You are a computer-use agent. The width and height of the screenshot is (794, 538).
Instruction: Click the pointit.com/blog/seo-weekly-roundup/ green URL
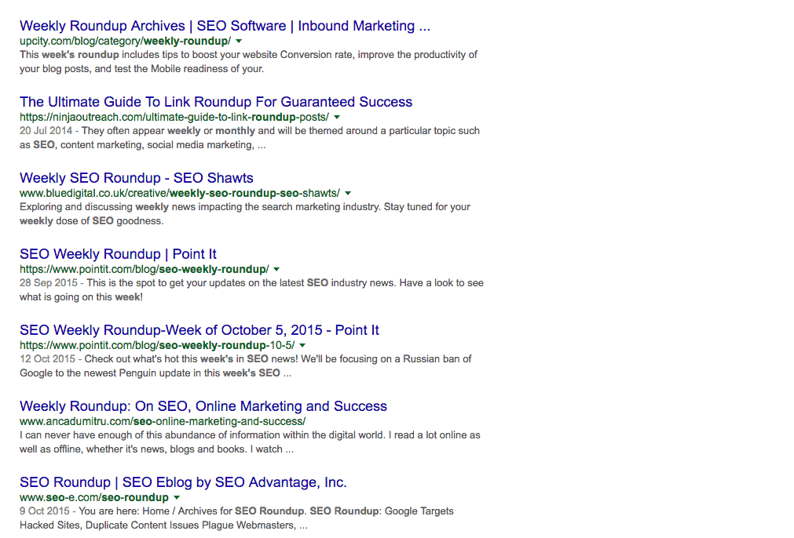(145, 270)
